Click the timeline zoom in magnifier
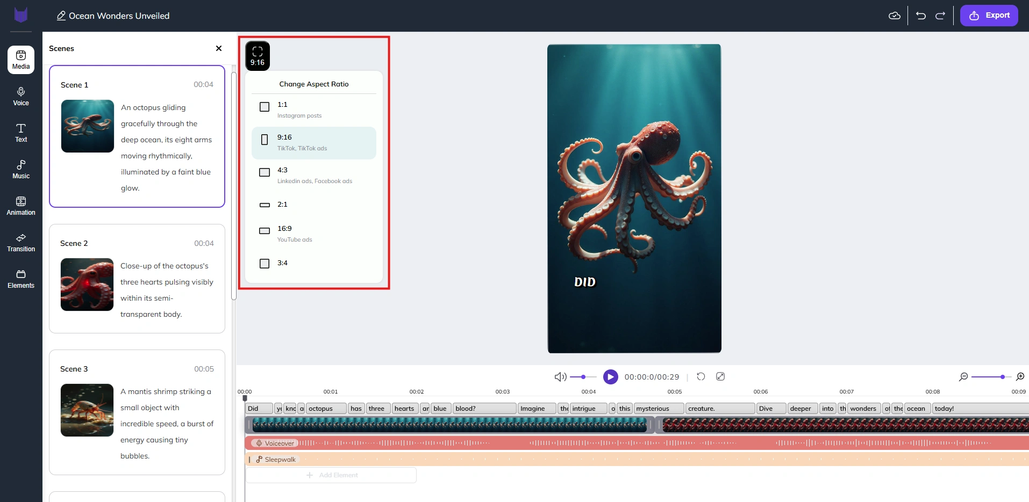This screenshot has width=1029, height=502. [x=1020, y=377]
